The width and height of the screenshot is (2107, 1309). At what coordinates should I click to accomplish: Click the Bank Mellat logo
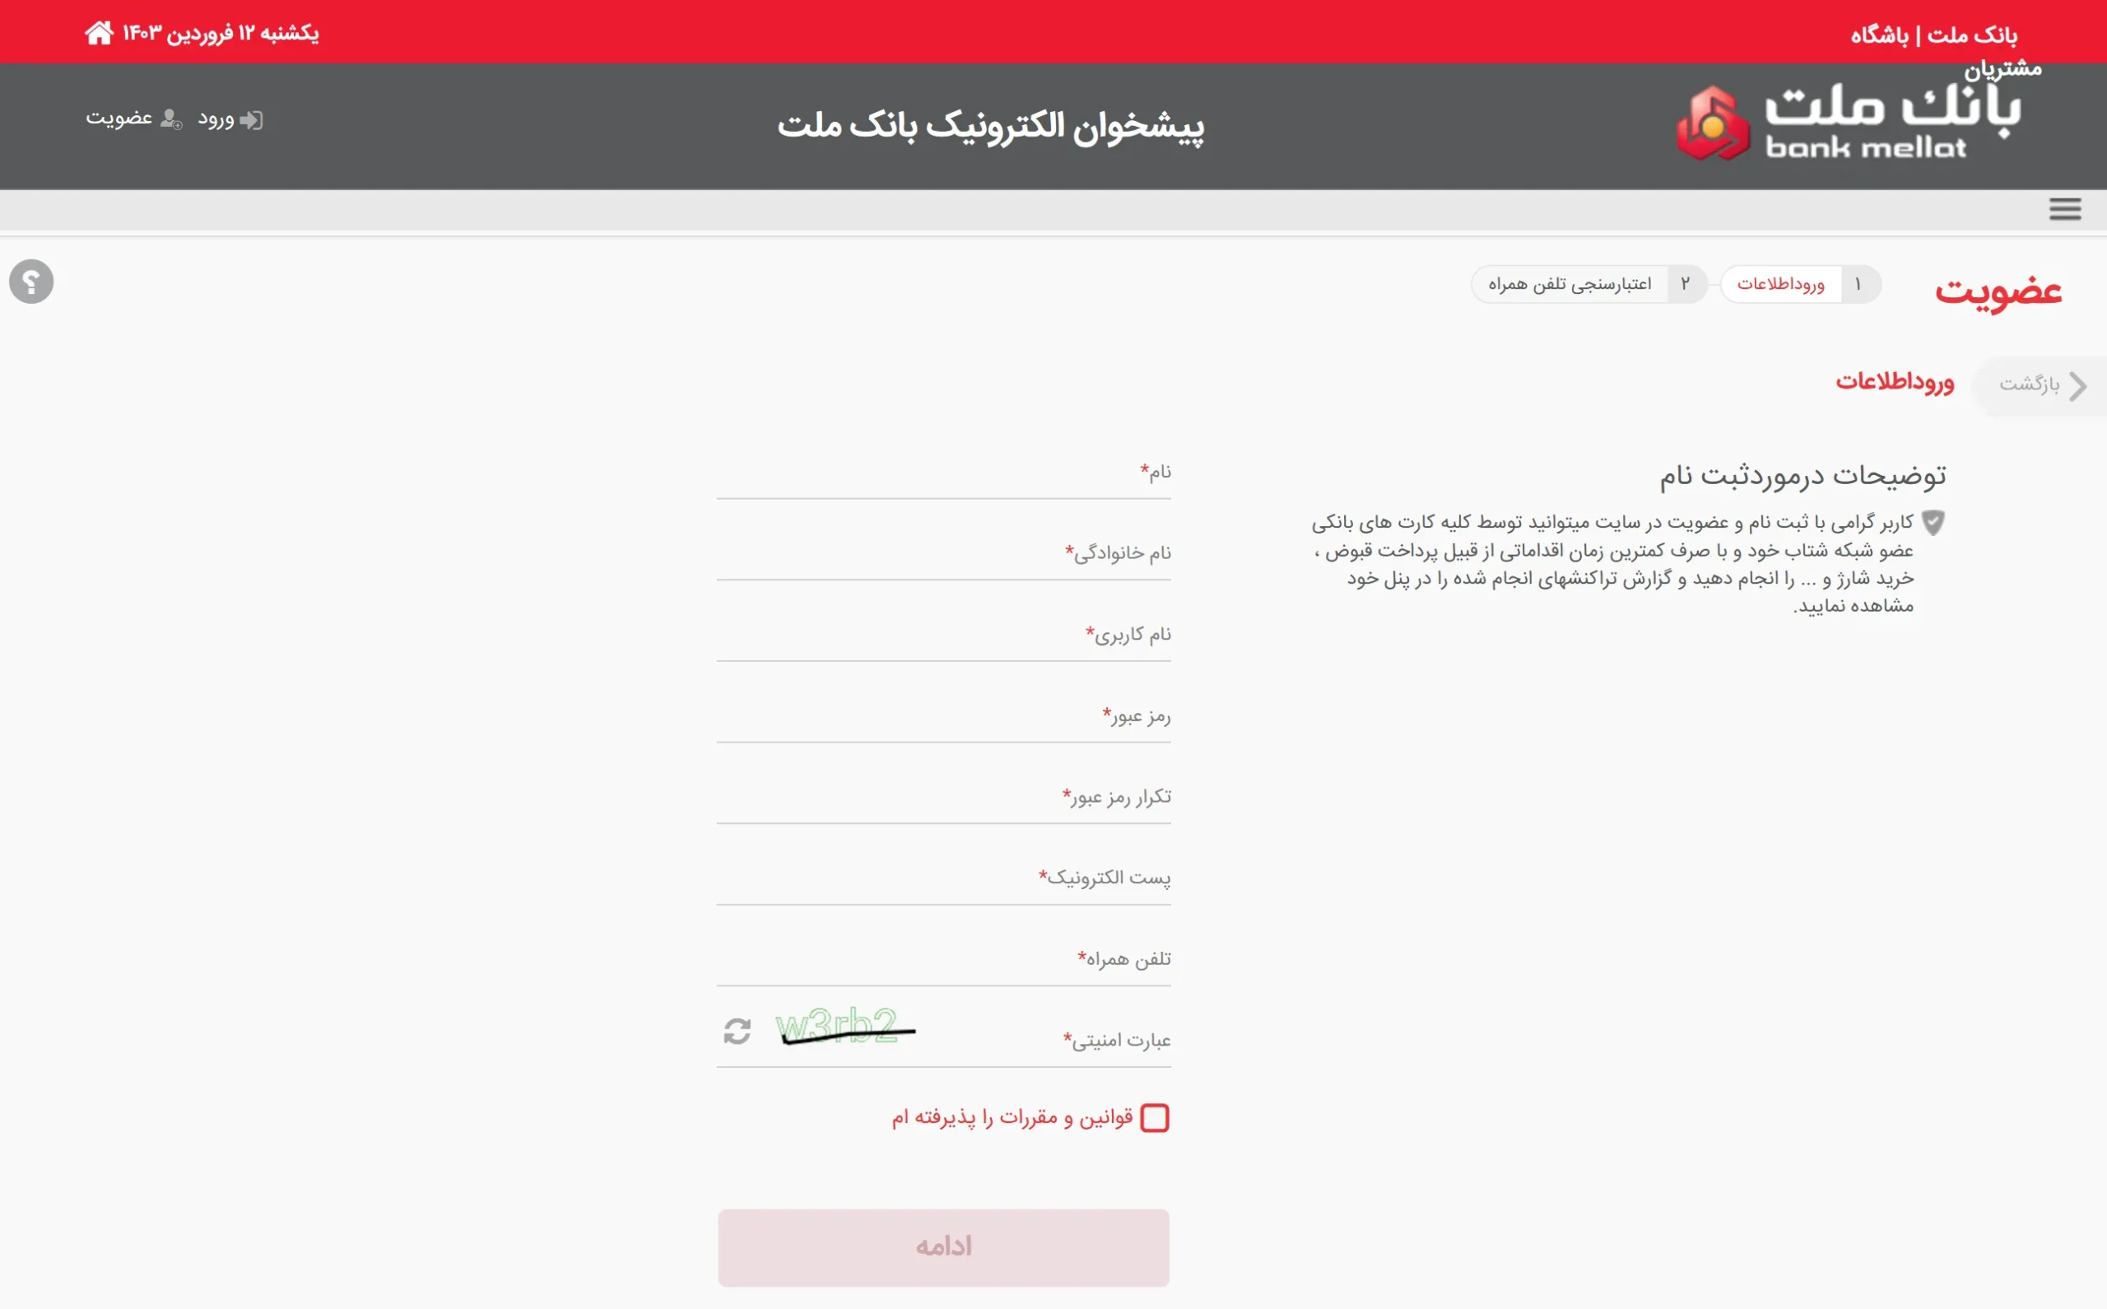(x=1849, y=123)
